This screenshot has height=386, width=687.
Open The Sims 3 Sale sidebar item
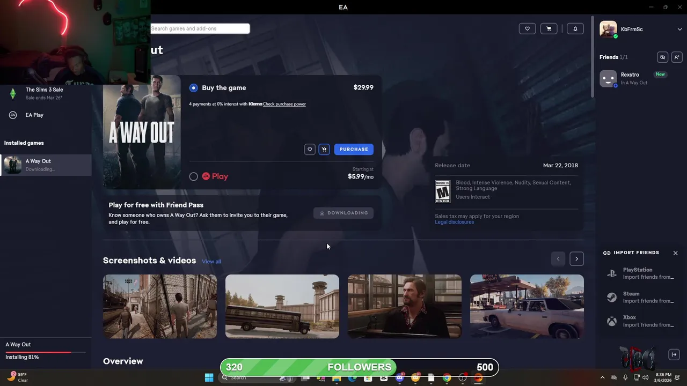click(x=46, y=93)
